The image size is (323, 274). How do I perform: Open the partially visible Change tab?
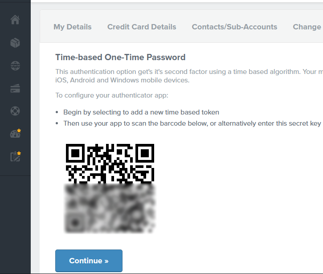307,27
